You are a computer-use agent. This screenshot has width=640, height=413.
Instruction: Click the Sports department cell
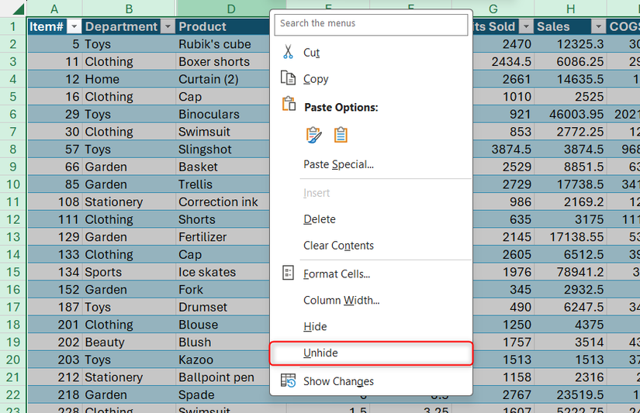129,272
